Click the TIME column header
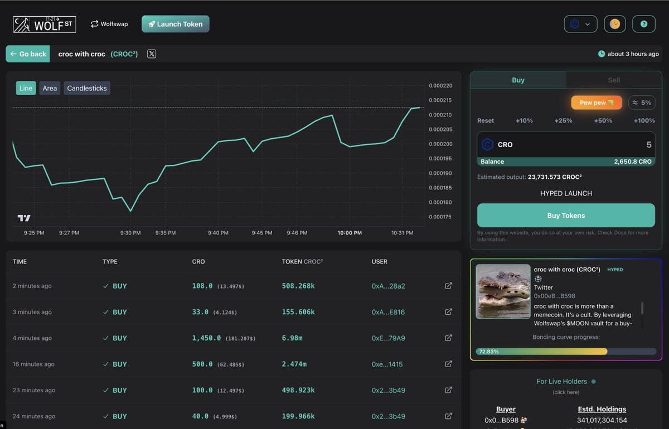The width and height of the screenshot is (669, 429). click(x=20, y=261)
